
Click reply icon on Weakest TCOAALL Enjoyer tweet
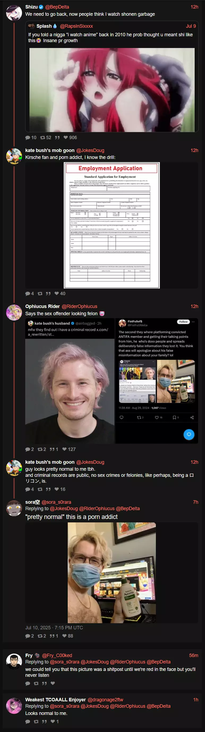pos(27,722)
